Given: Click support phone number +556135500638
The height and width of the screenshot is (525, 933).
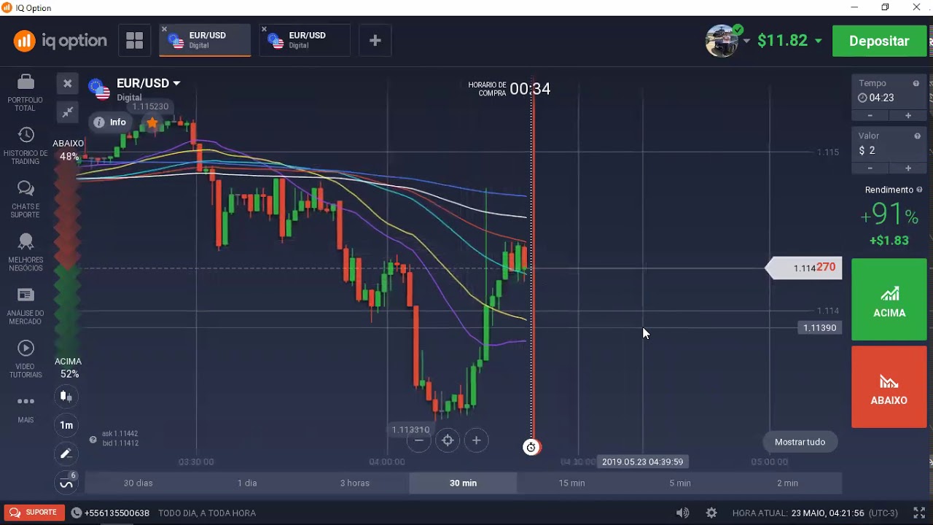Looking at the screenshot, I should pyautogui.click(x=117, y=513).
